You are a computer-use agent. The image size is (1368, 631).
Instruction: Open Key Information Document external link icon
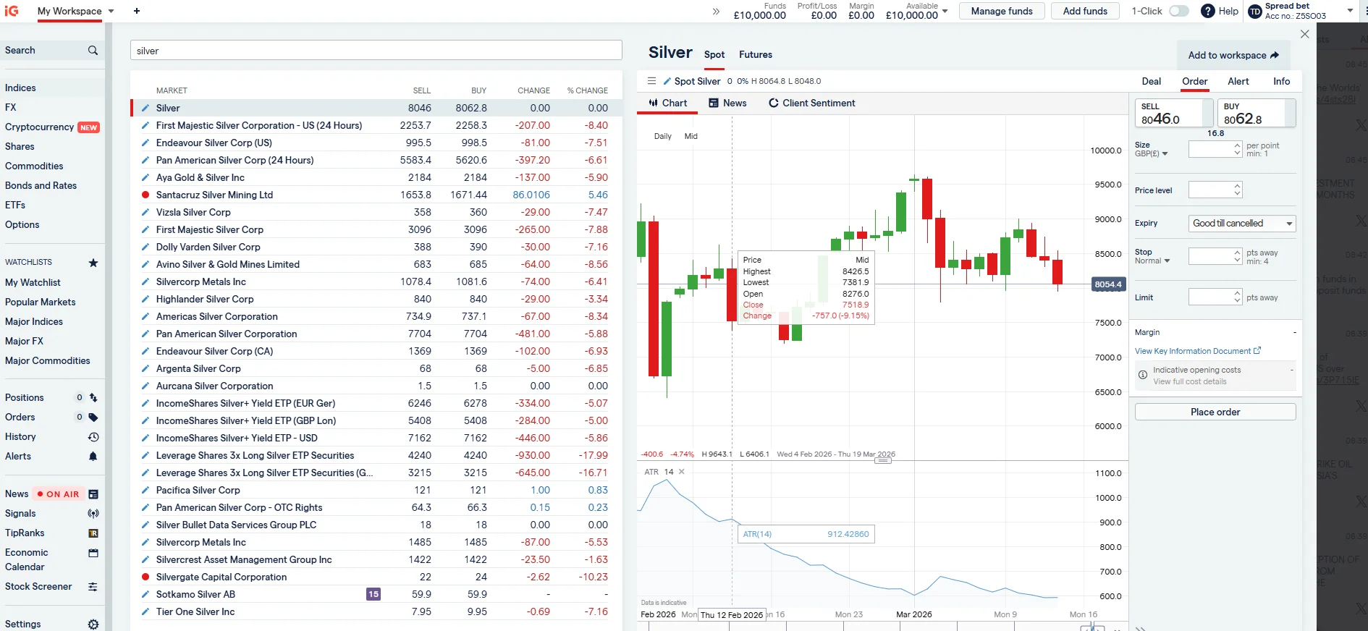pos(1257,350)
